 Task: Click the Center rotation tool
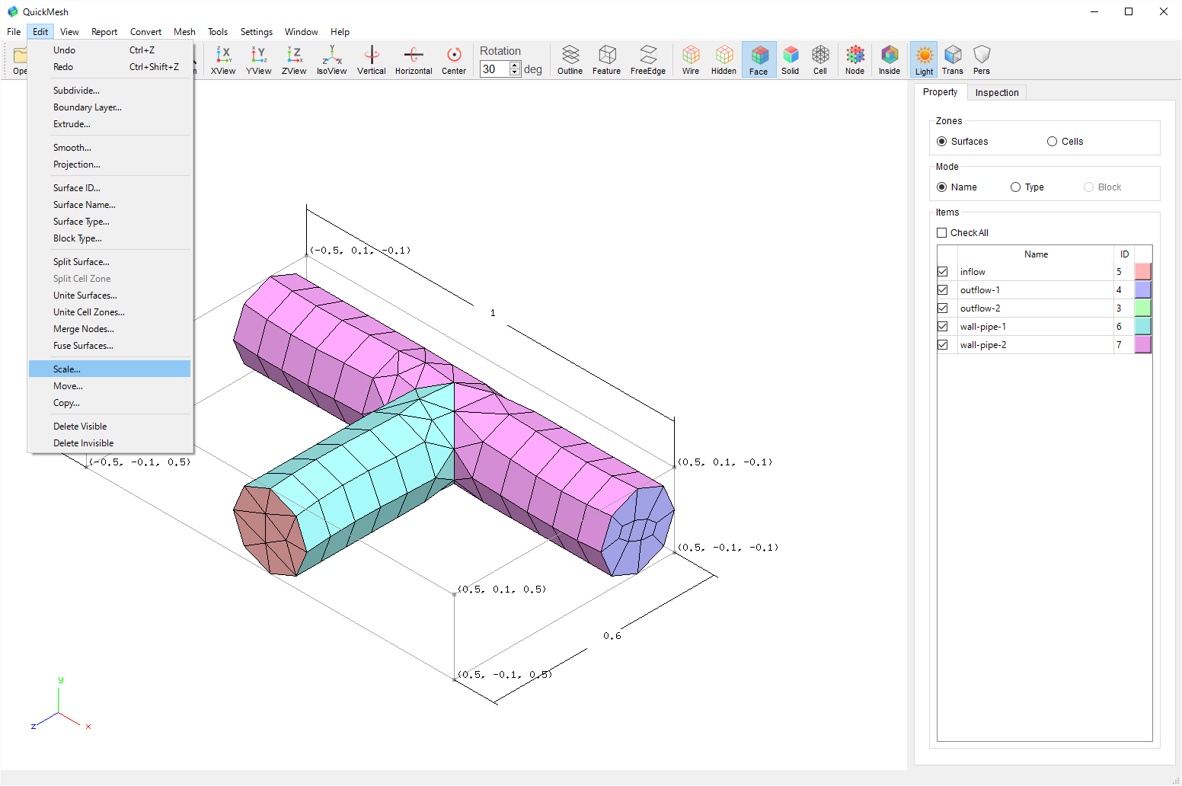click(x=454, y=60)
